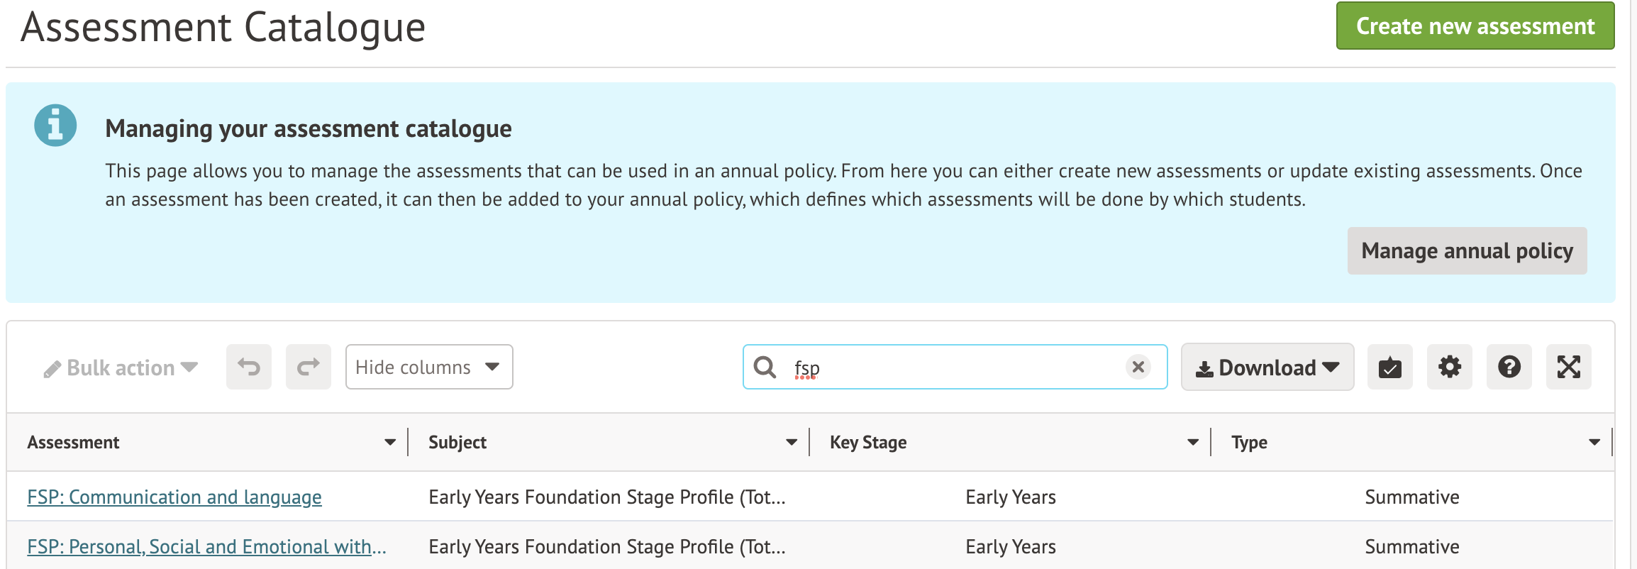Open the Assessment column filter arrow
Screen dimensions: 1637x569
click(390, 442)
